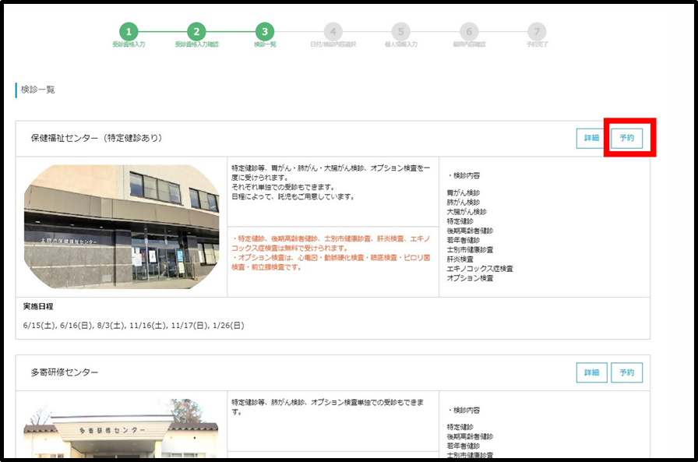Image resolution: width=698 pixels, height=462 pixels.
Task: Click title 保健福祉センター（特定健診あり）
Action: pyautogui.click(x=96, y=138)
